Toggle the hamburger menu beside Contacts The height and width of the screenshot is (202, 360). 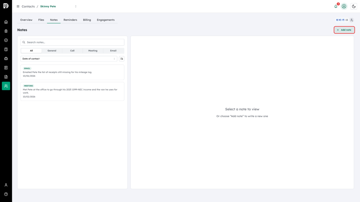point(18,6)
